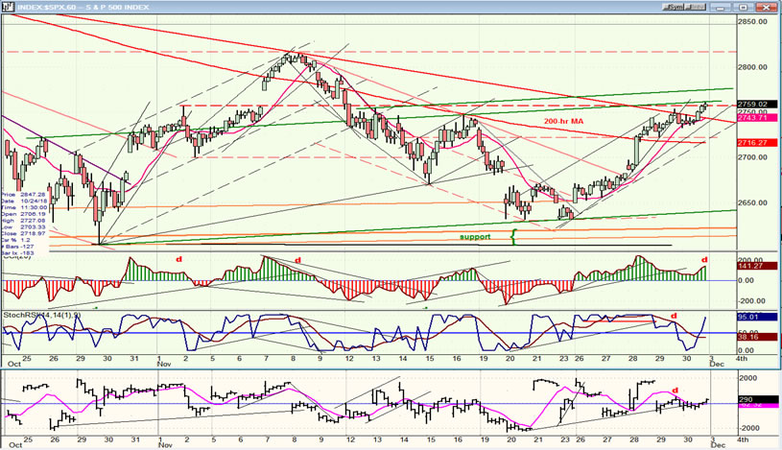Click the 2650.00 price axis label
Screen dimensions: 782x450
[752, 202]
